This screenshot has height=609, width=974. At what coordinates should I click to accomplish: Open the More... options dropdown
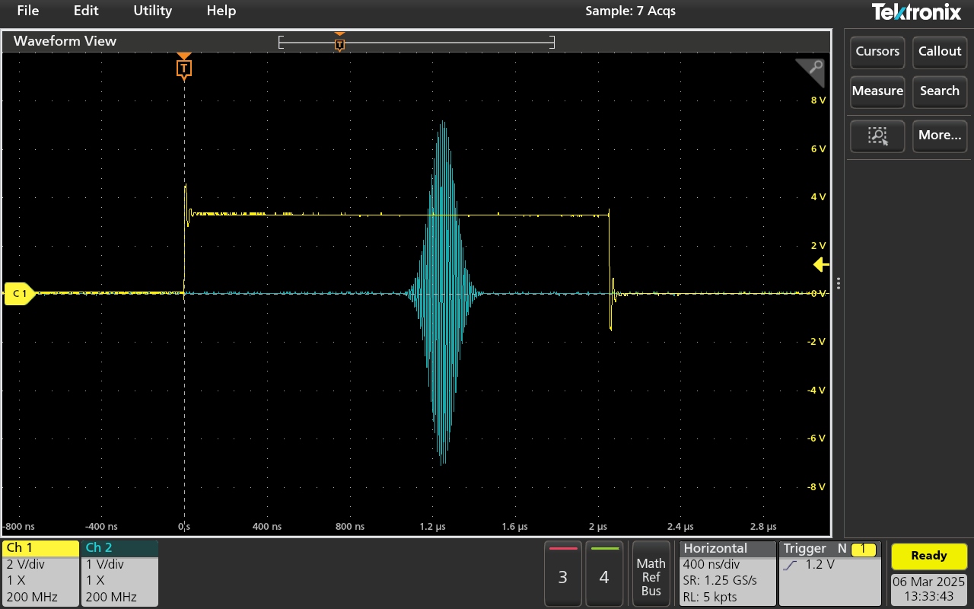pos(940,136)
